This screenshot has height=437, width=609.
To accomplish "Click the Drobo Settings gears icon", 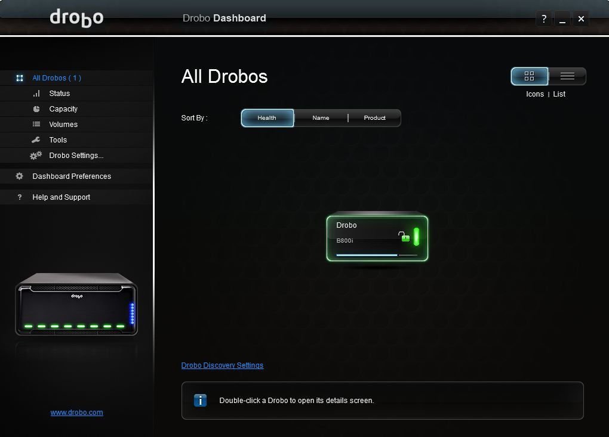I will click(x=36, y=156).
